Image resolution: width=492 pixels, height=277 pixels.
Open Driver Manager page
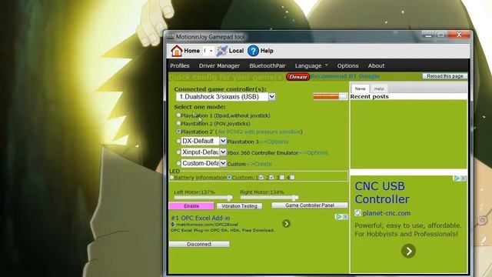click(219, 65)
